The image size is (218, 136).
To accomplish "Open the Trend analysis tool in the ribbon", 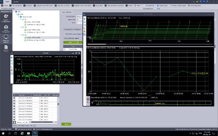I will tap(4, 5).
